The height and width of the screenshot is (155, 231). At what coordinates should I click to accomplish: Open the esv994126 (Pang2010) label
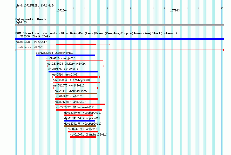[61, 58]
